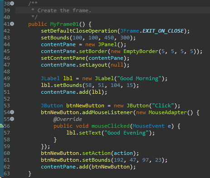The width and height of the screenshot is (210, 178).
Task: Click the JLabel type on line 49
Action: point(50,78)
